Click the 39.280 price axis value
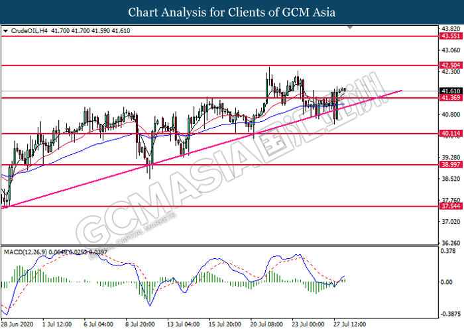The width and height of the screenshot is (464, 331). (x=451, y=158)
